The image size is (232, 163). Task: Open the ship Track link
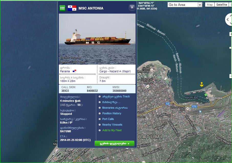pos(116,96)
